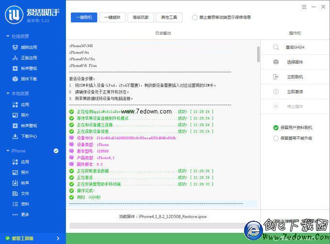Expand 爱思工具箱 with the arrow chevron
Image resolution: width=330 pixels, height=244 pixels.
(x=58, y=238)
